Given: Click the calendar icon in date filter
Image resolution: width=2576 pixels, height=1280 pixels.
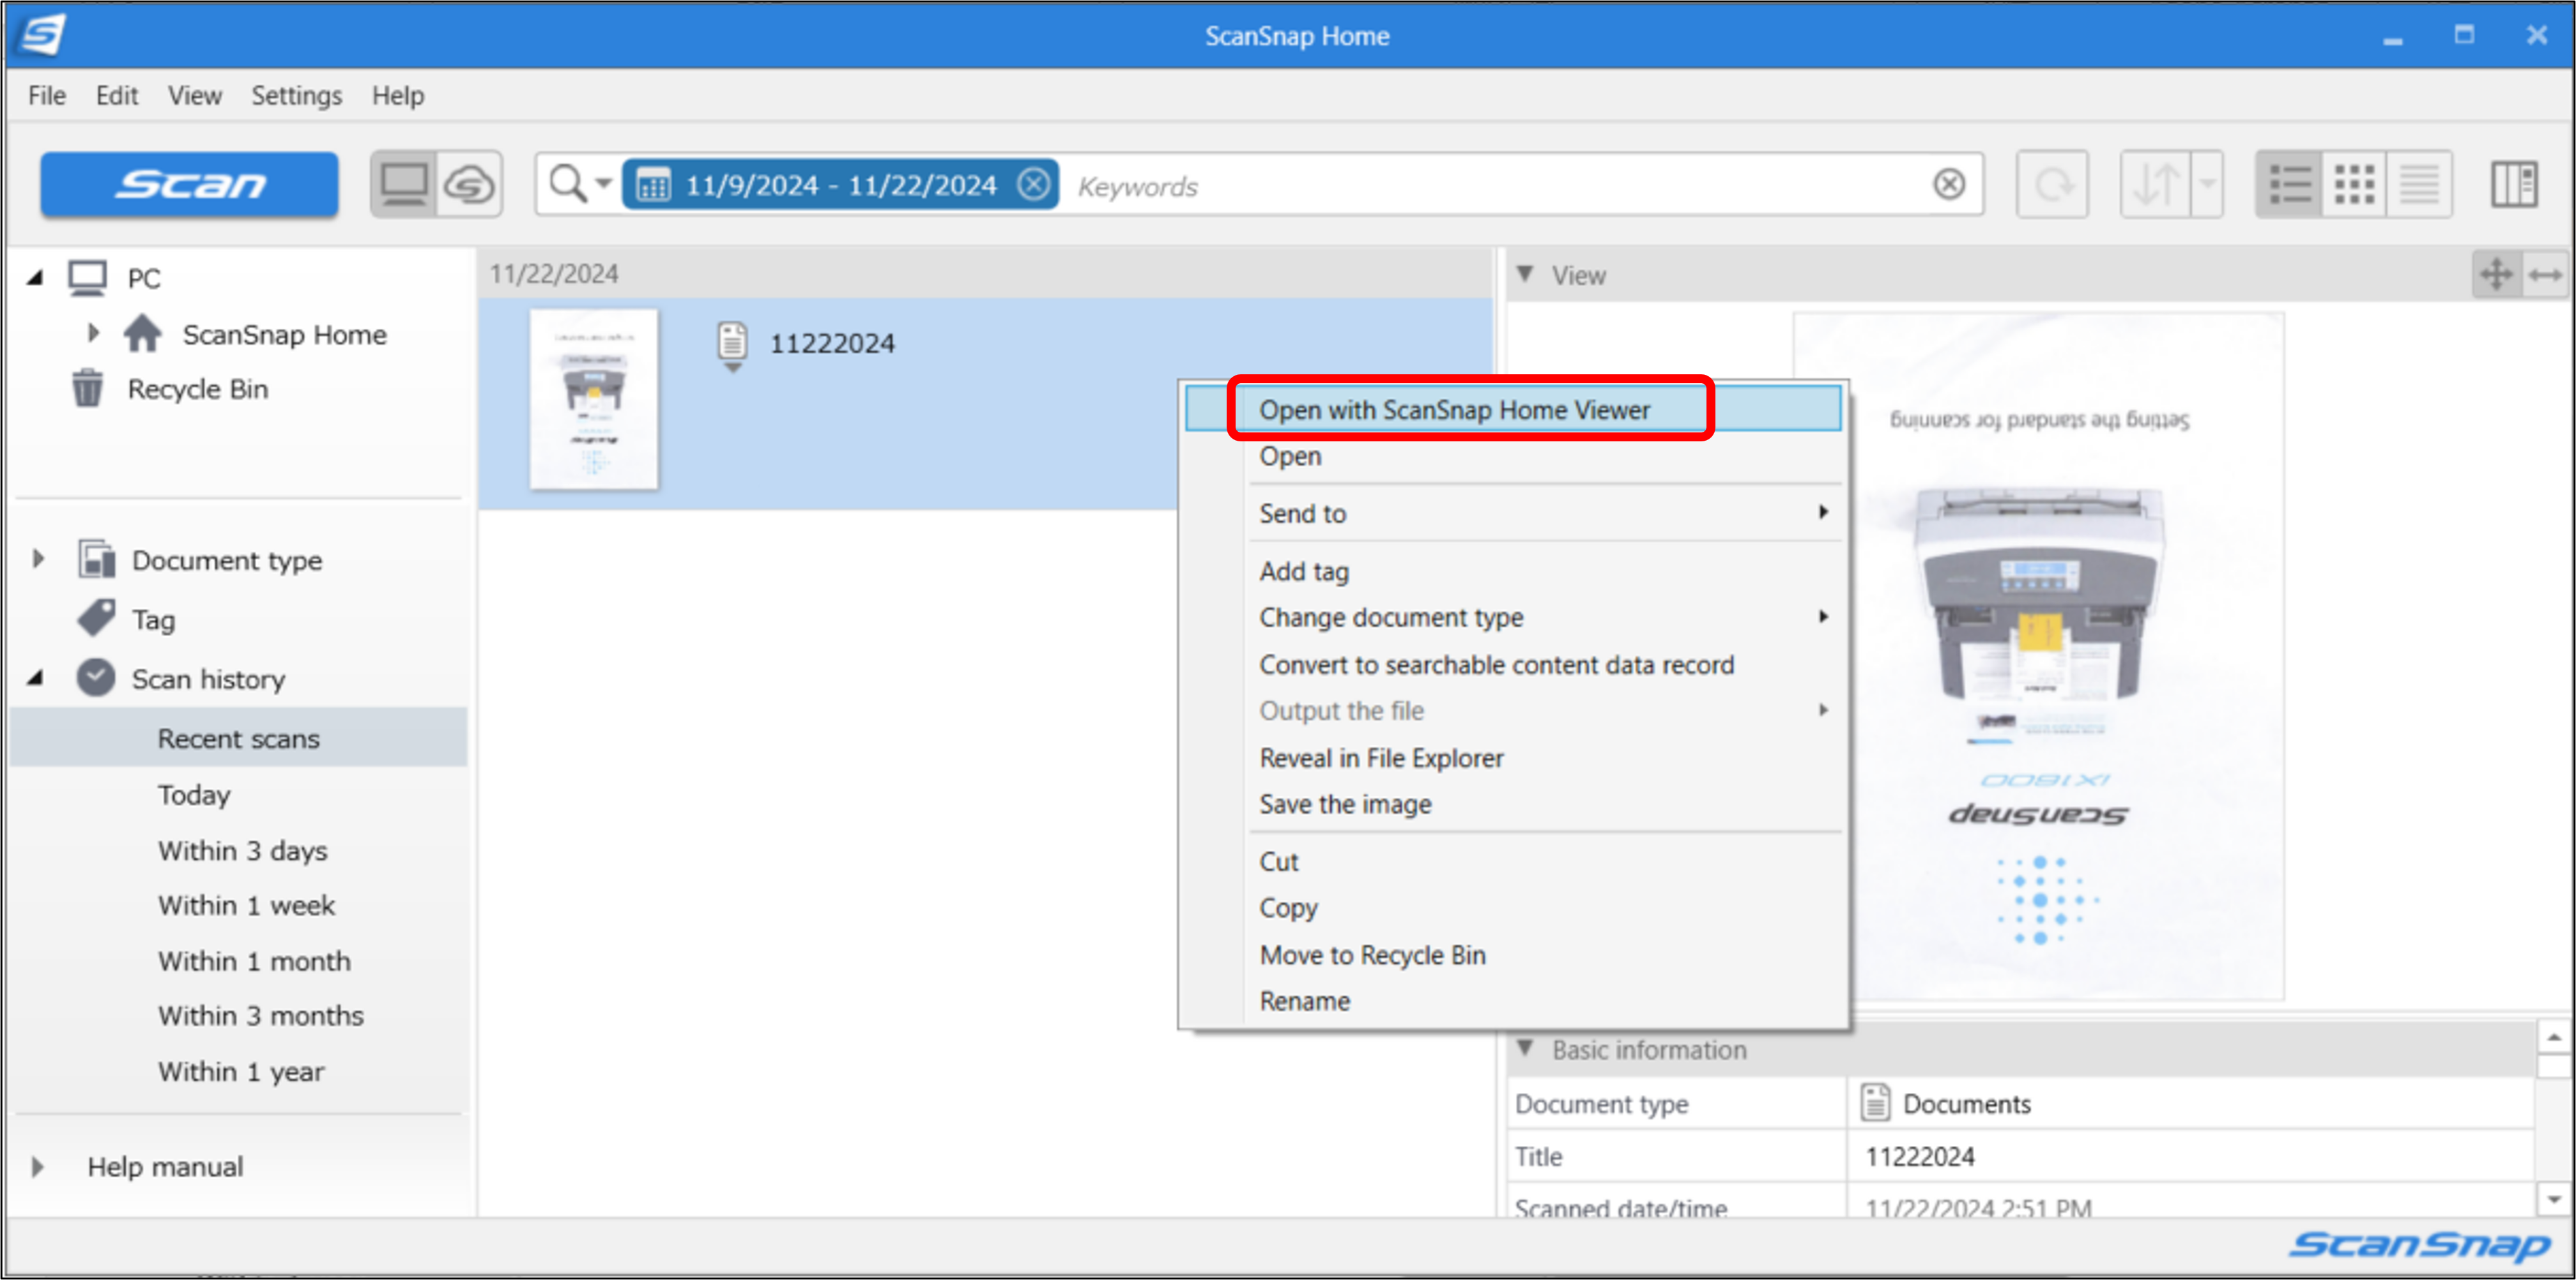Looking at the screenshot, I should click(x=653, y=185).
